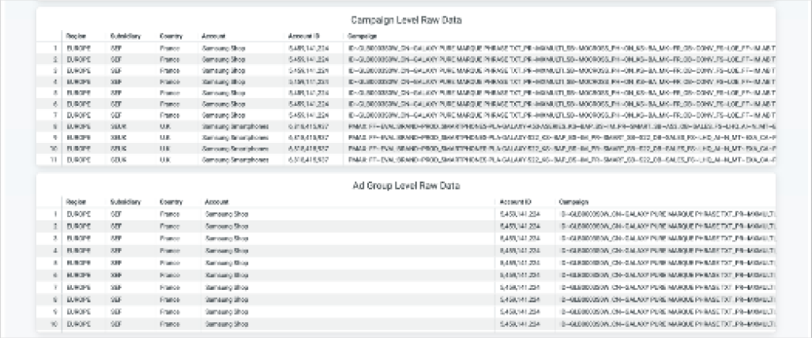This screenshot has width=812, height=338.
Task: Click Region header in Ad Group Level table
Action: (x=76, y=202)
